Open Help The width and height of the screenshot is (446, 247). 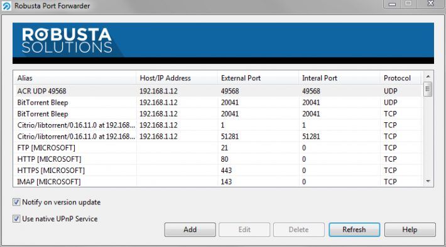(x=410, y=229)
